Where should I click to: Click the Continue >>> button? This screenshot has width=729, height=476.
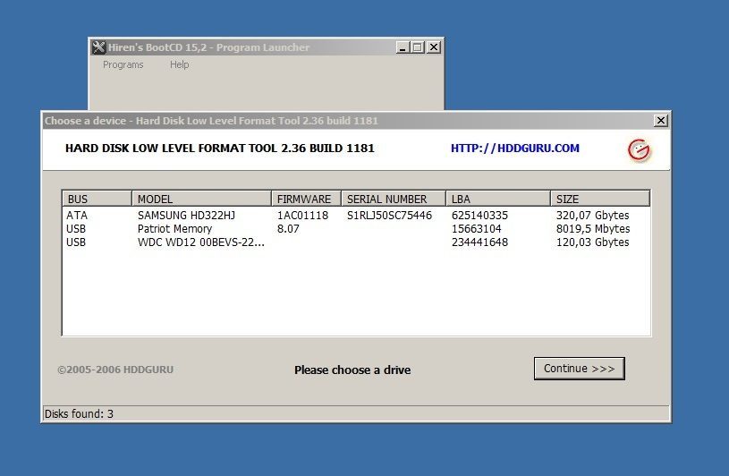tap(580, 369)
